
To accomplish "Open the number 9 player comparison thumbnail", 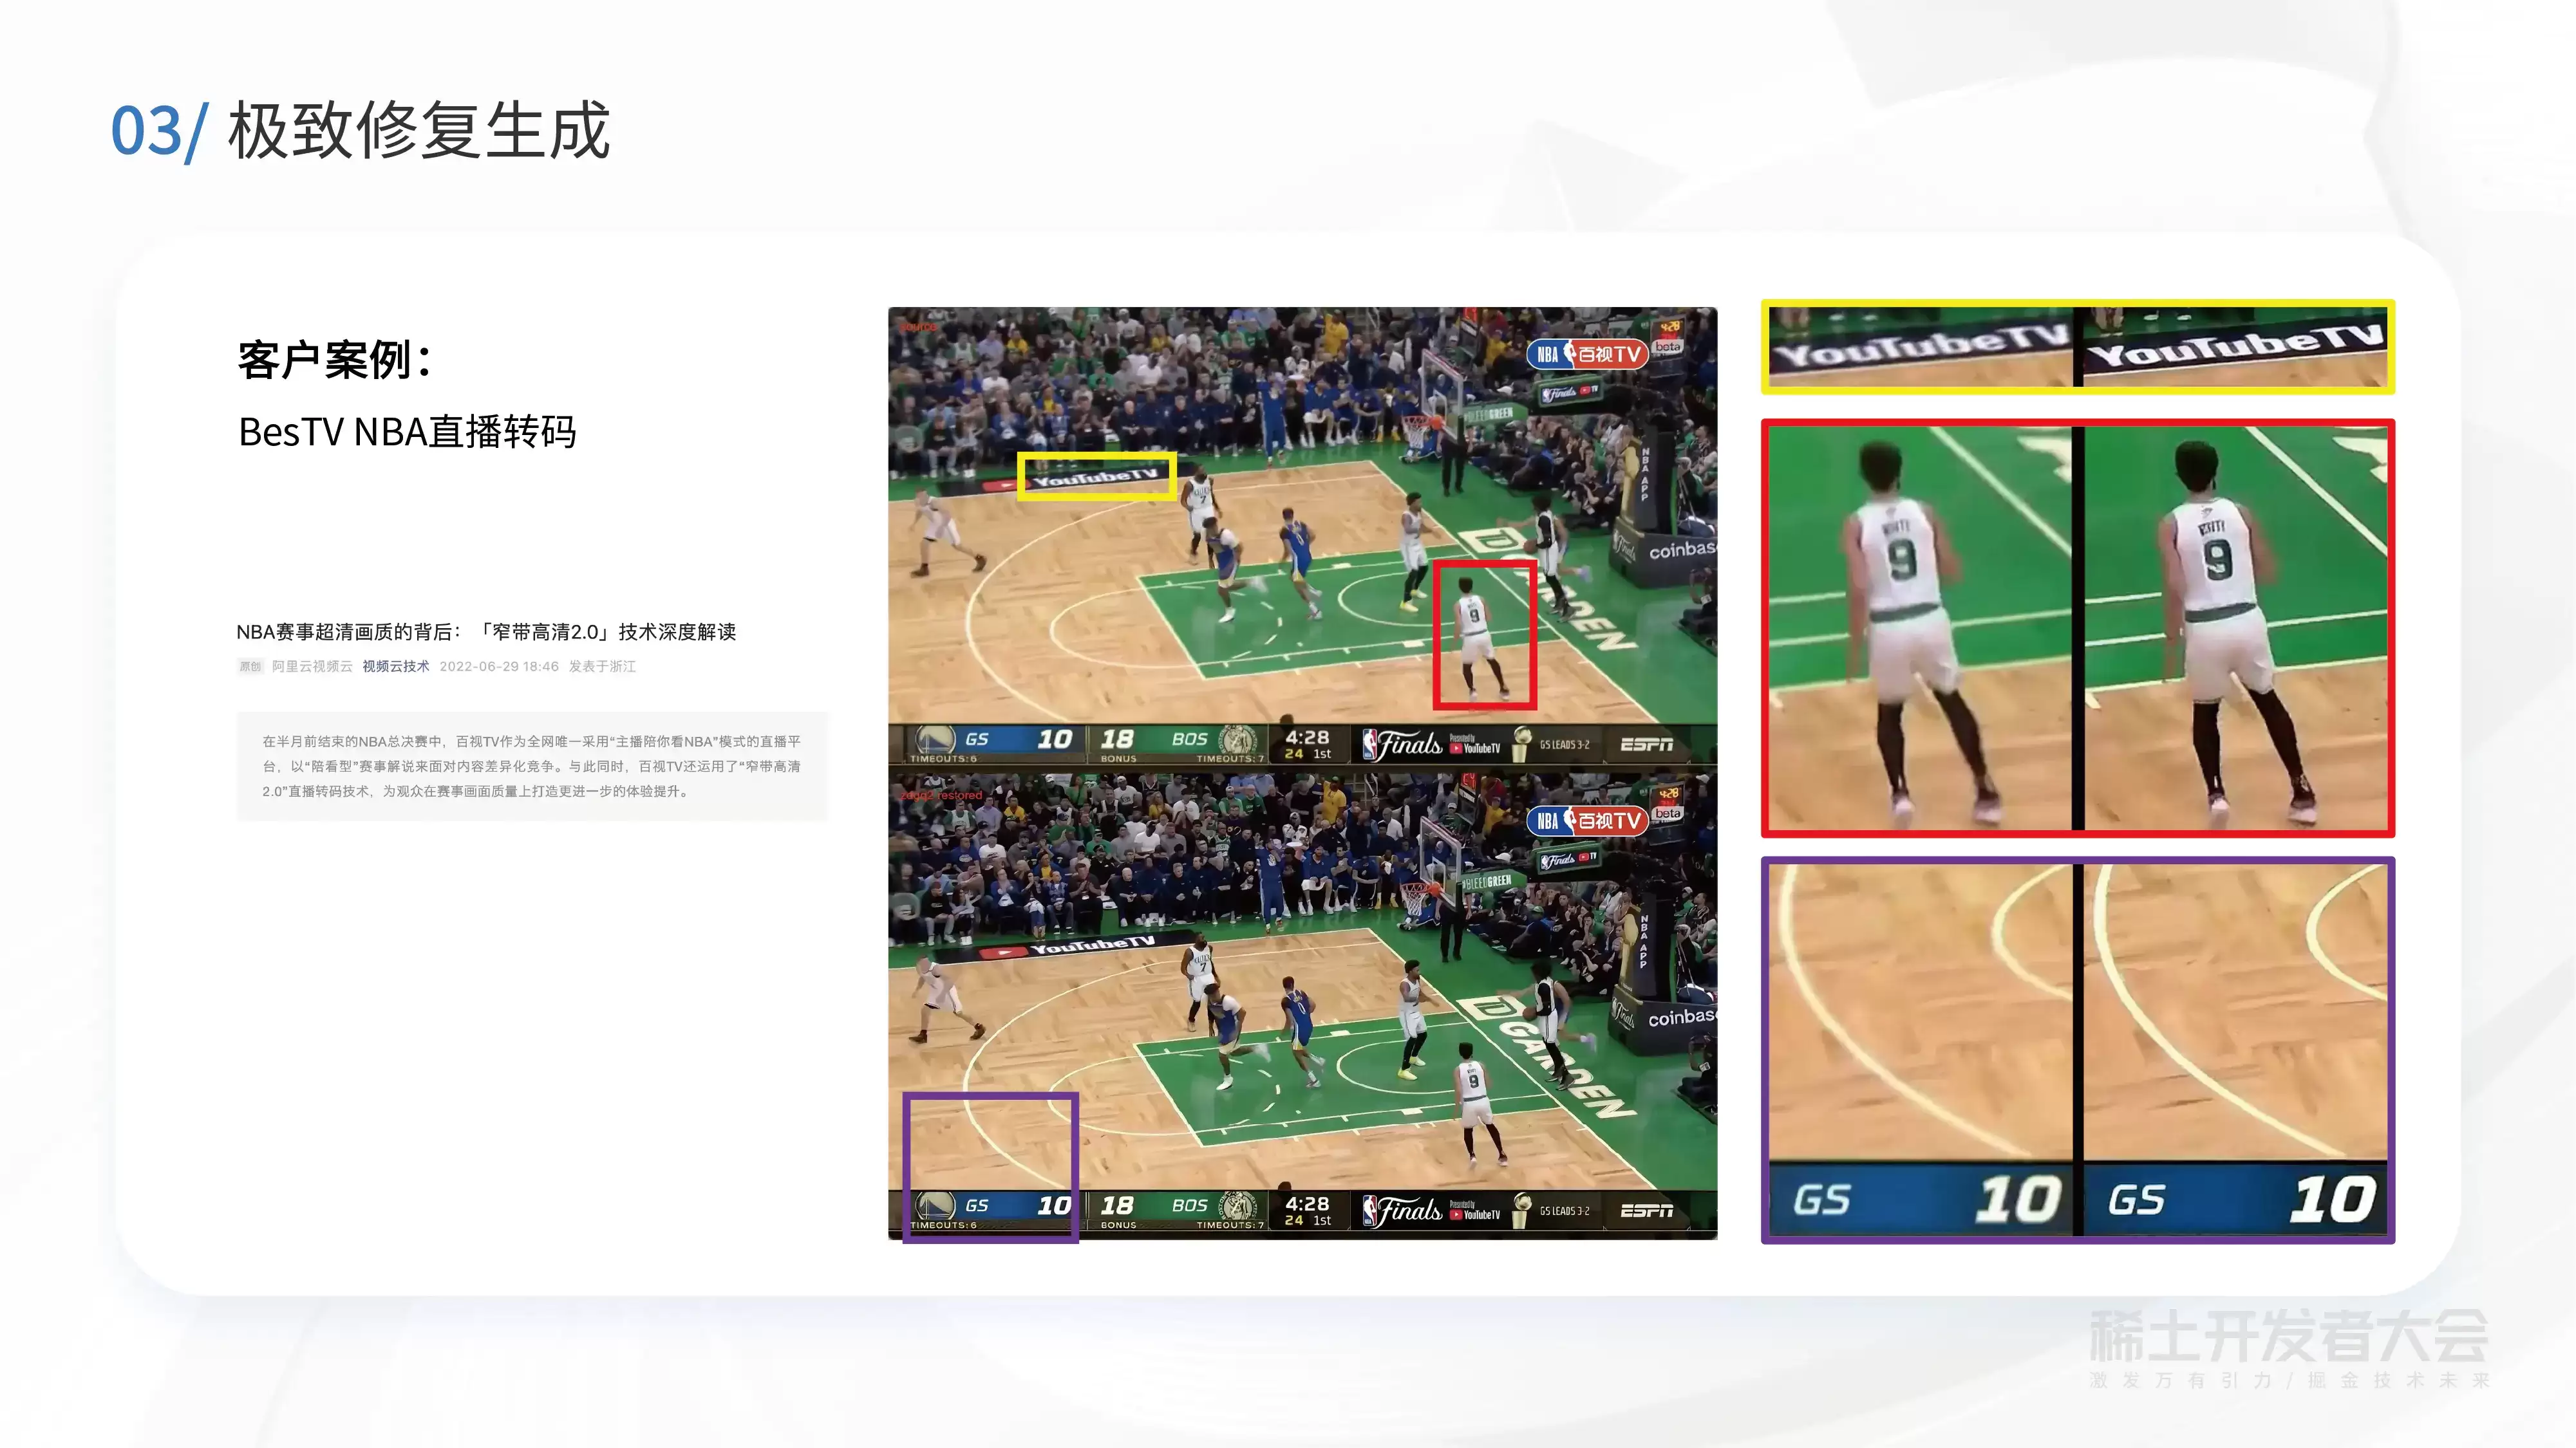I will coord(2078,627).
